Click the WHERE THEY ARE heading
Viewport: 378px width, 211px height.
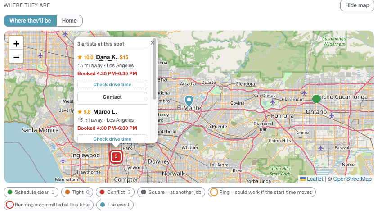[x=27, y=5]
